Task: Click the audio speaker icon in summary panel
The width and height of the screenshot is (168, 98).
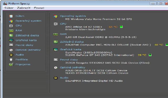Action: [x=56, y=78]
